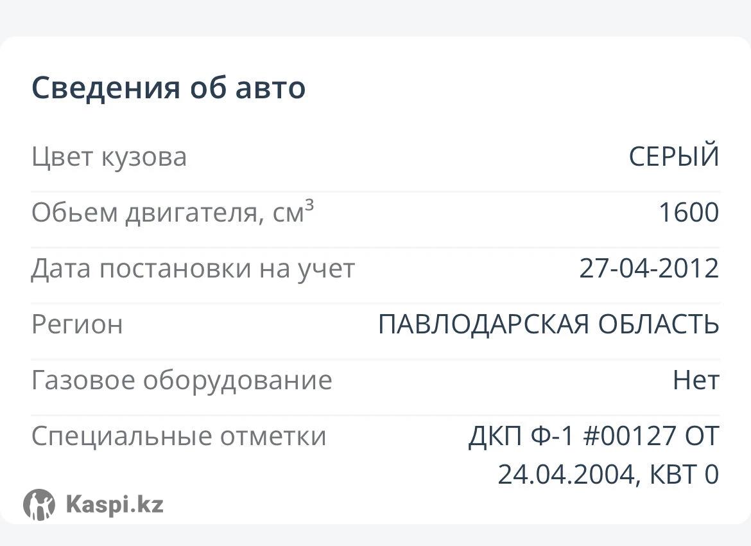Click the "Сведения об авто" heading
This screenshot has height=546, width=751.
click(x=168, y=87)
